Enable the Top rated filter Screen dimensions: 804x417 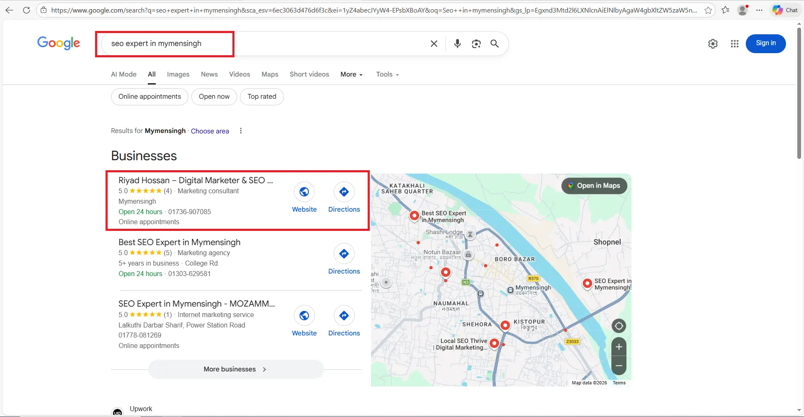261,97
